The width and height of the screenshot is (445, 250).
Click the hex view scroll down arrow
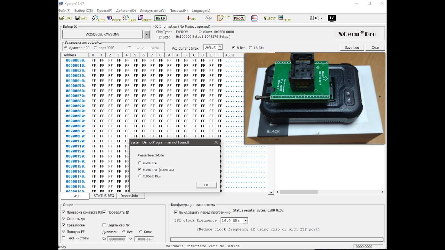(271, 192)
